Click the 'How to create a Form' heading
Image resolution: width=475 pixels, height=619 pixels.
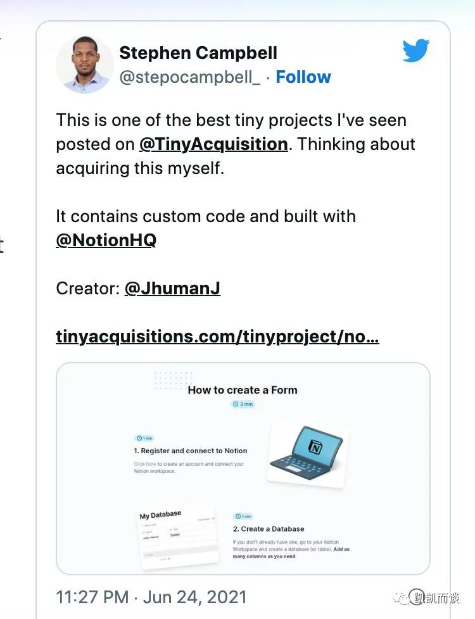243,390
